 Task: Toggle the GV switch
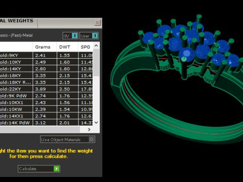tap(70, 36)
